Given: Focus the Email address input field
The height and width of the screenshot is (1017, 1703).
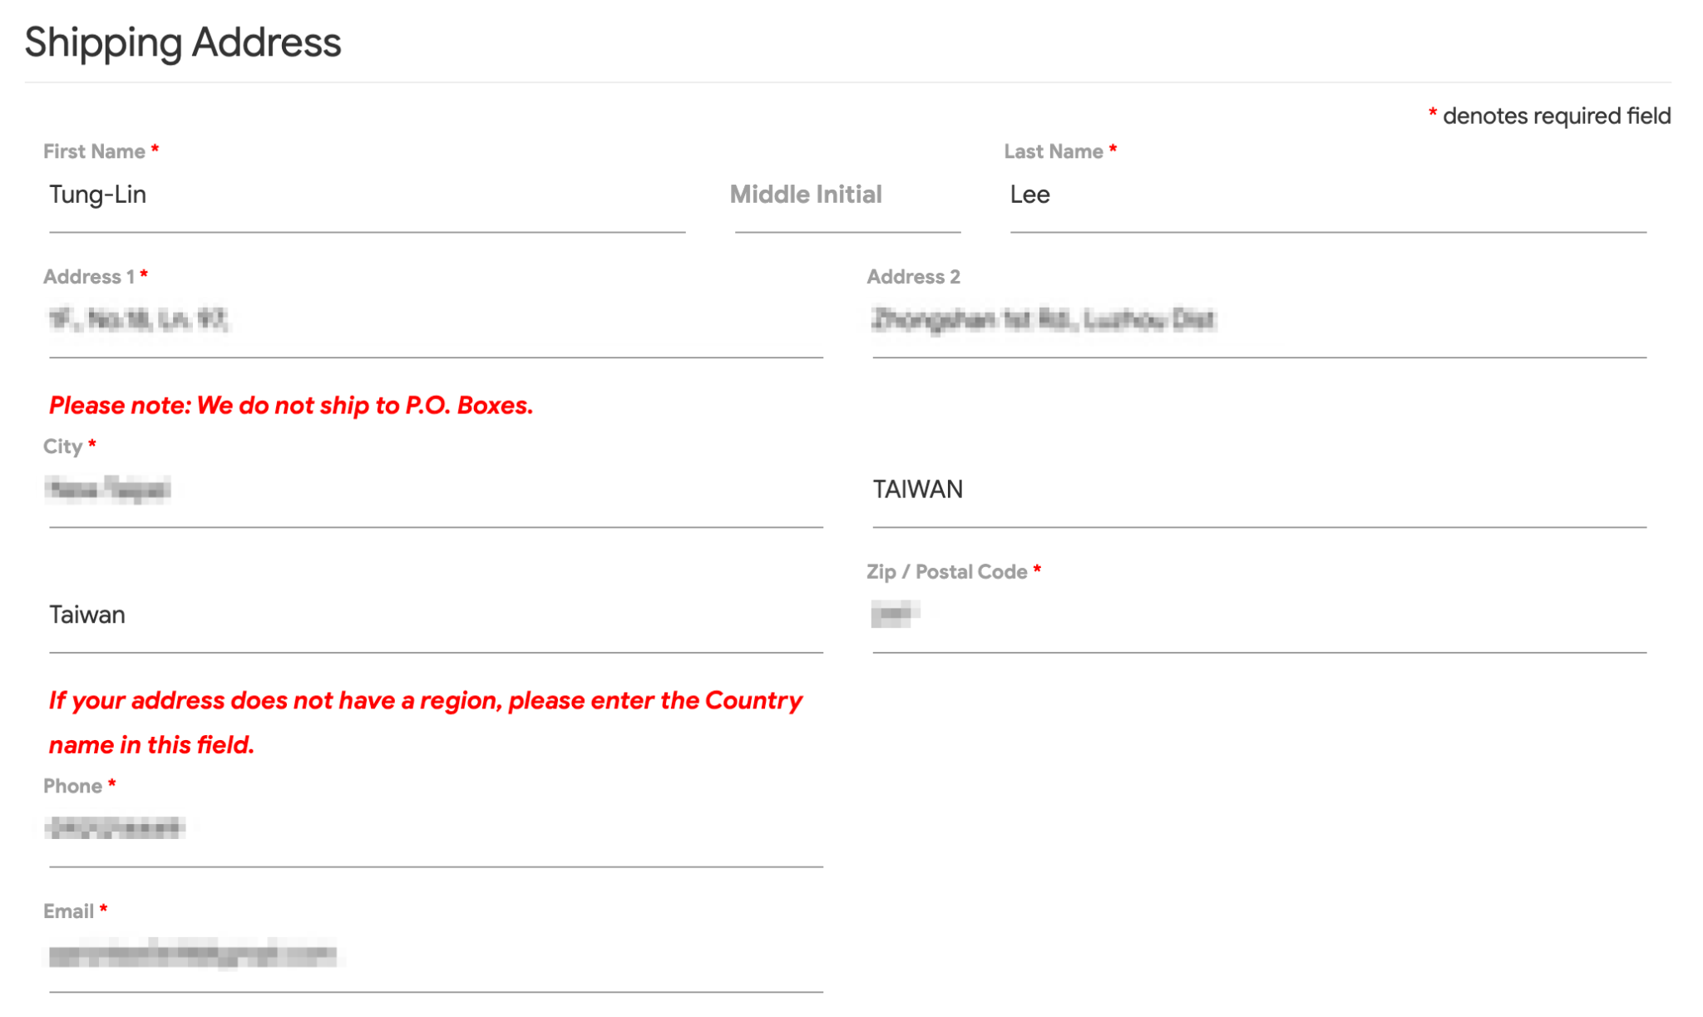Looking at the screenshot, I should coord(435,955).
